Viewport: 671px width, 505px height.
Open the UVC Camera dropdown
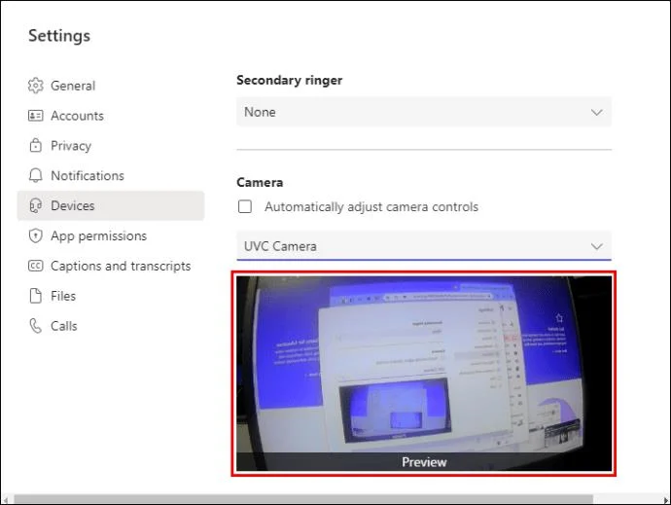424,246
